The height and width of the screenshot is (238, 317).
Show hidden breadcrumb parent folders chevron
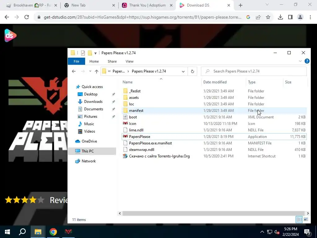click(109, 71)
